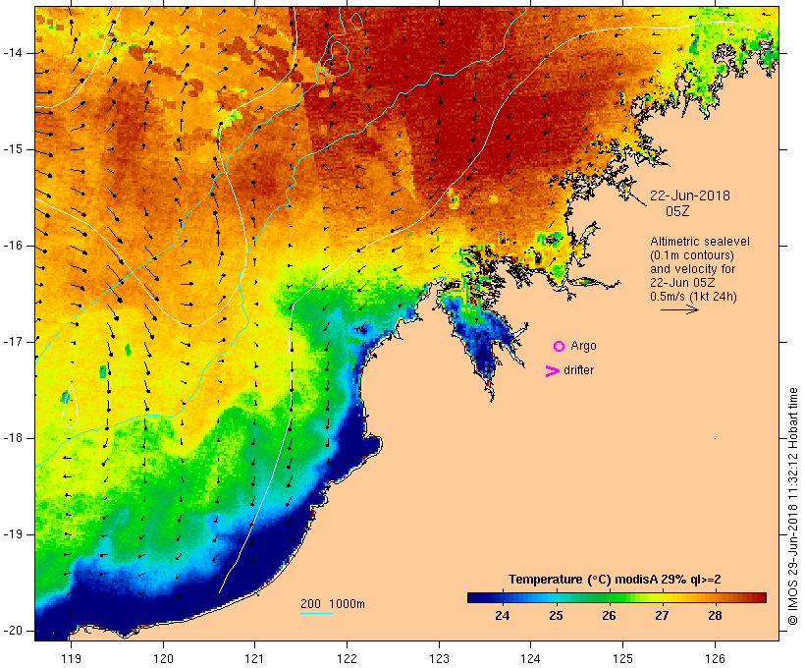Click the '22-Jun-2018' date label

coord(689,195)
